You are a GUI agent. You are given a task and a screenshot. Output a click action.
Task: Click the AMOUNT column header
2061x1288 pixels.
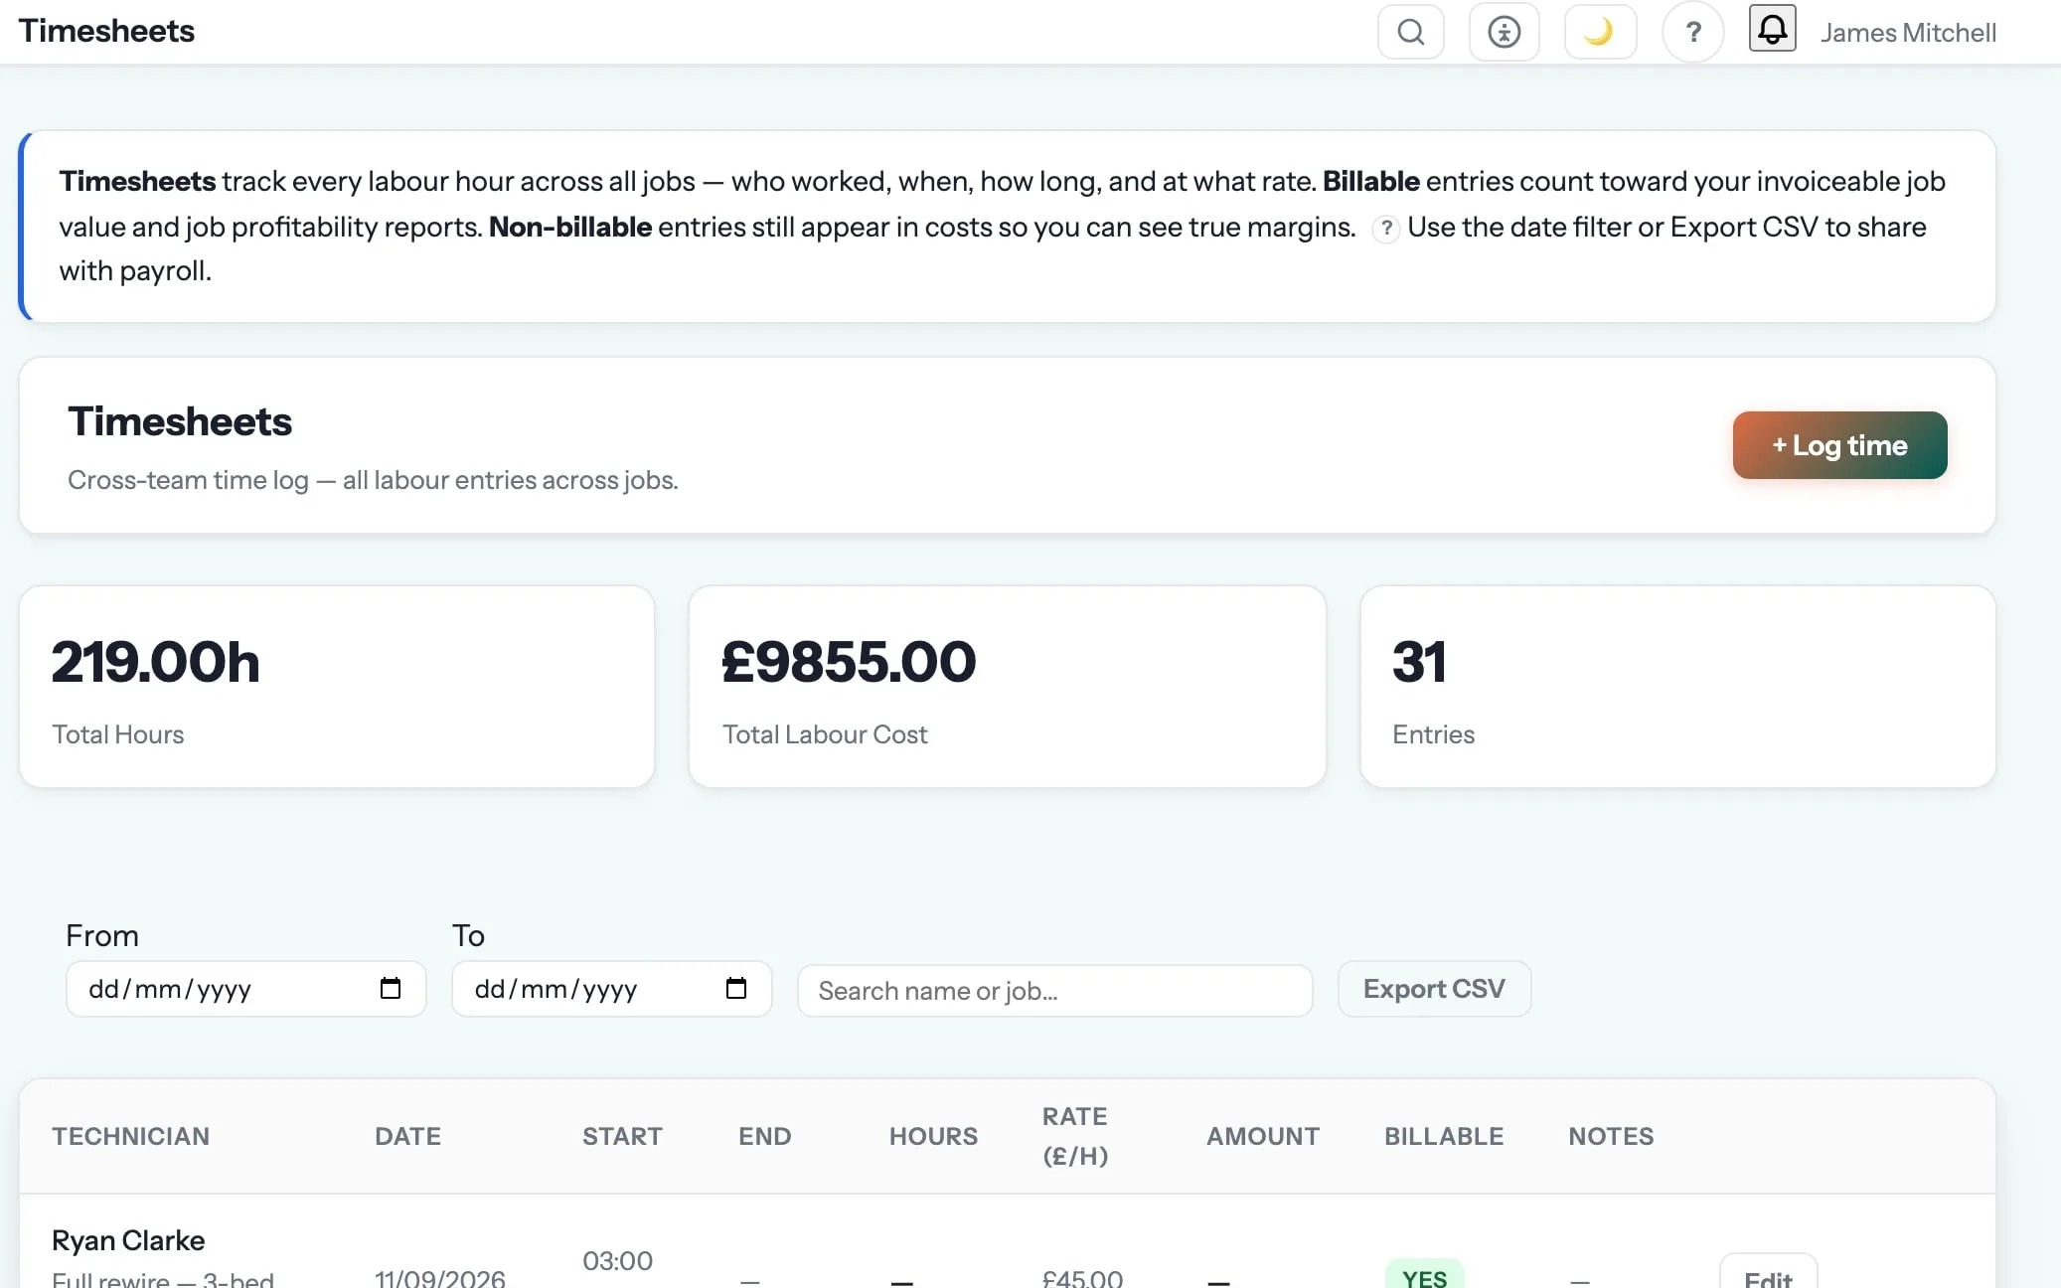pyautogui.click(x=1263, y=1136)
